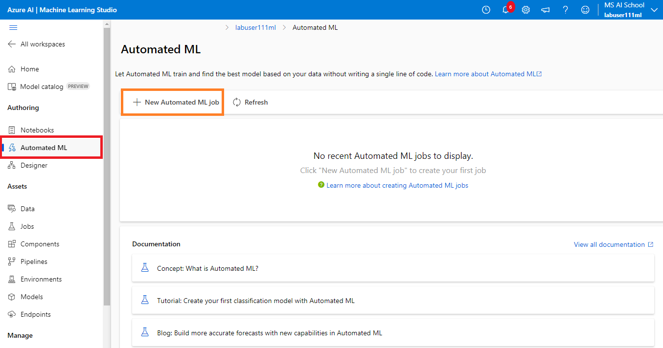Screen dimensions: 663x348
Task: Open Learn more about Automated ML link
Action: tap(488, 74)
